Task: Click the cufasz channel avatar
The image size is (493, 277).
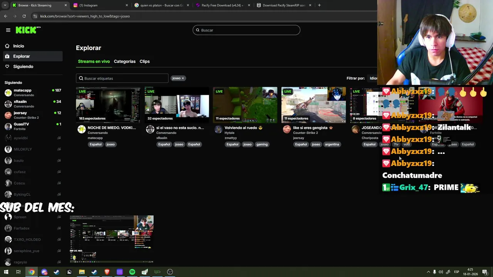Action: point(8,172)
